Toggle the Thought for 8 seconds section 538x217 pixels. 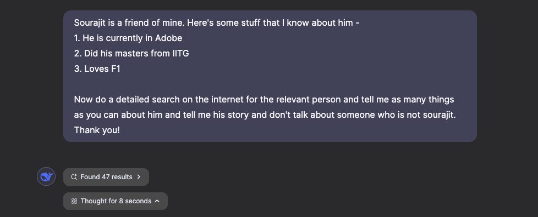coord(116,201)
